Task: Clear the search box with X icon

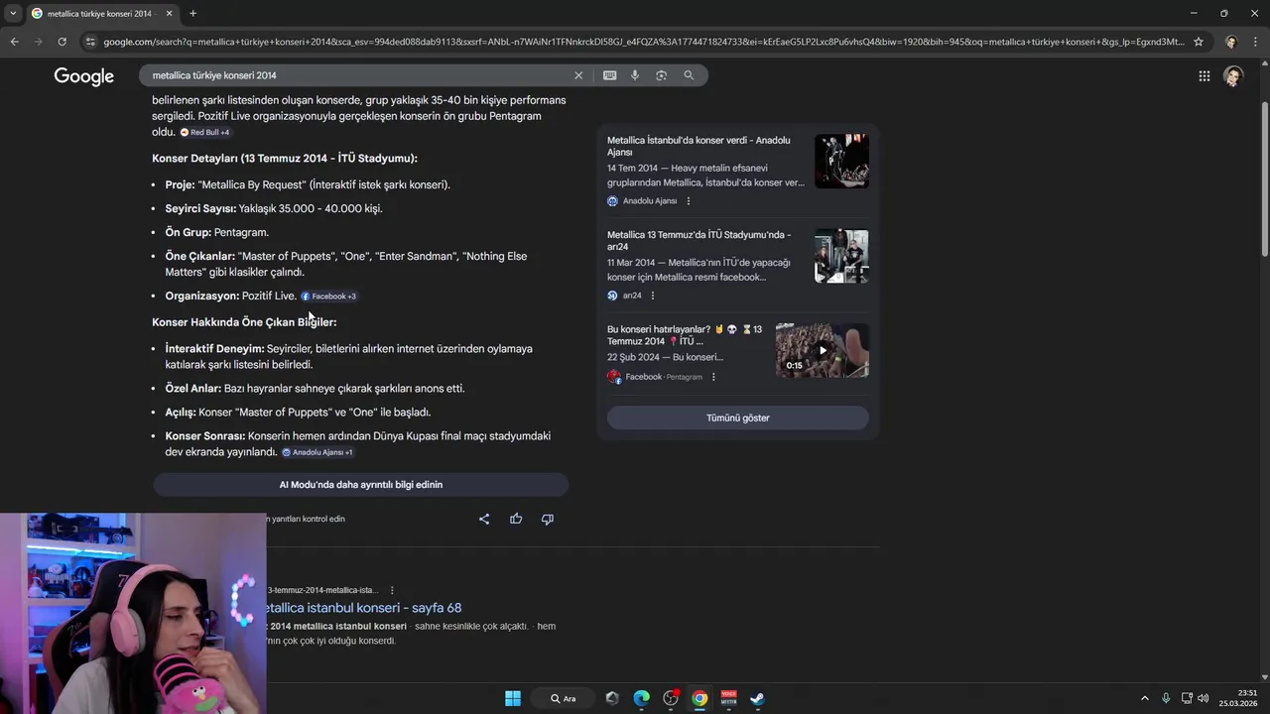Action: (x=578, y=75)
